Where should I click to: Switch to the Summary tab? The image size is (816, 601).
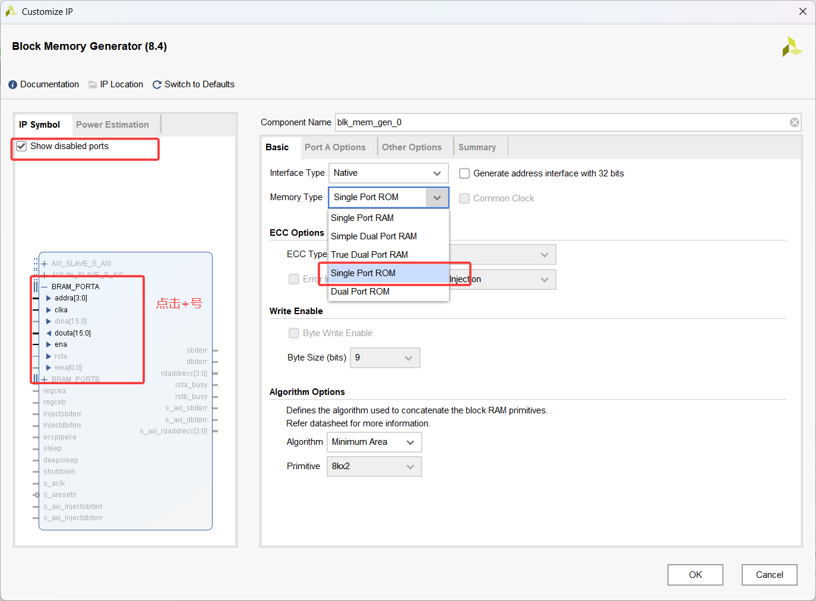477,147
